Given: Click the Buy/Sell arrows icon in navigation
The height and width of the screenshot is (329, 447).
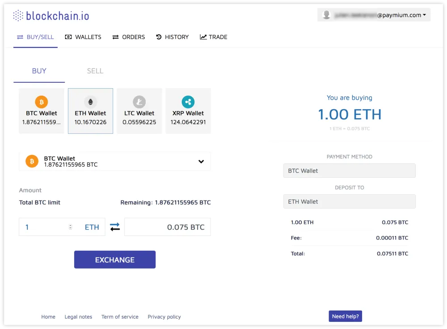Looking at the screenshot, I should click(20, 37).
